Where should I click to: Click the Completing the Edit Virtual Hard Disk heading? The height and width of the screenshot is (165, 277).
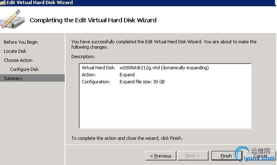[x=93, y=20]
